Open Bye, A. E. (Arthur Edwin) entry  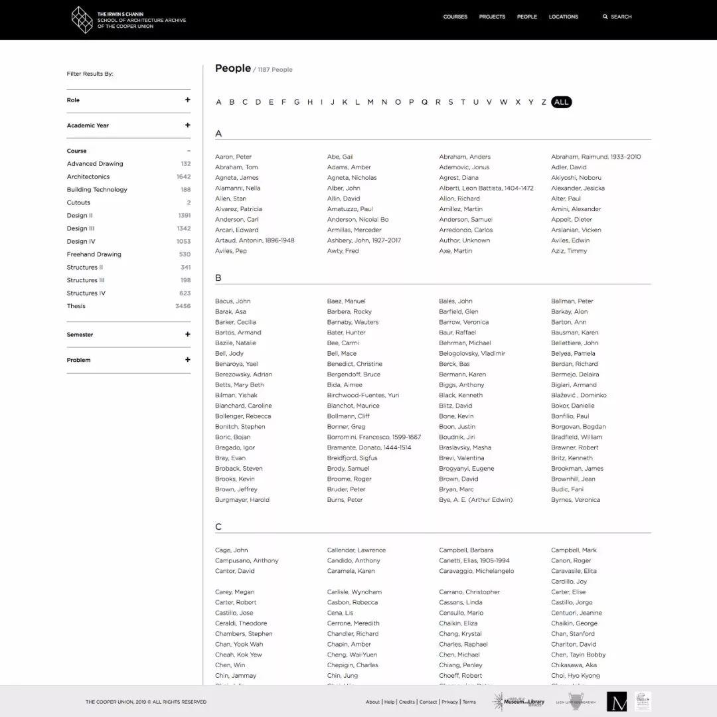click(x=475, y=500)
